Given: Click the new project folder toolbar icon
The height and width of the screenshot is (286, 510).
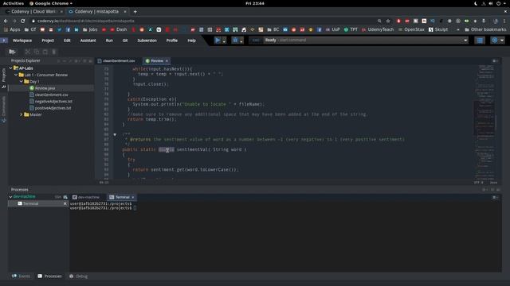Looking at the screenshot, I should coord(13,52).
